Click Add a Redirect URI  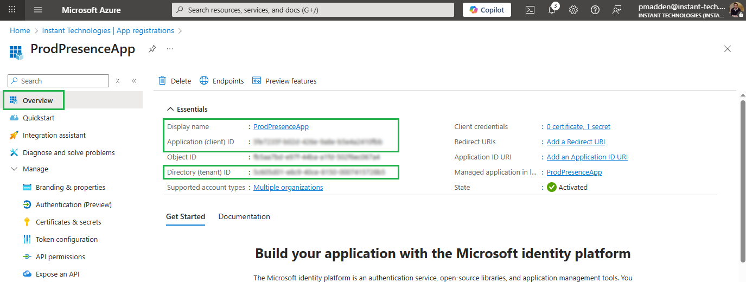click(576, 142)
